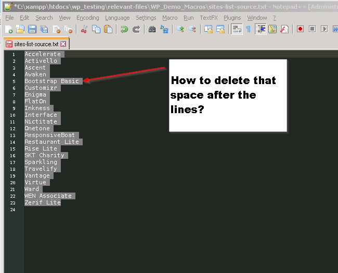Image resolution: width=338 pixels, height=273 pixels.
Task: Open the Encoding menu
Action: point(87,18)
